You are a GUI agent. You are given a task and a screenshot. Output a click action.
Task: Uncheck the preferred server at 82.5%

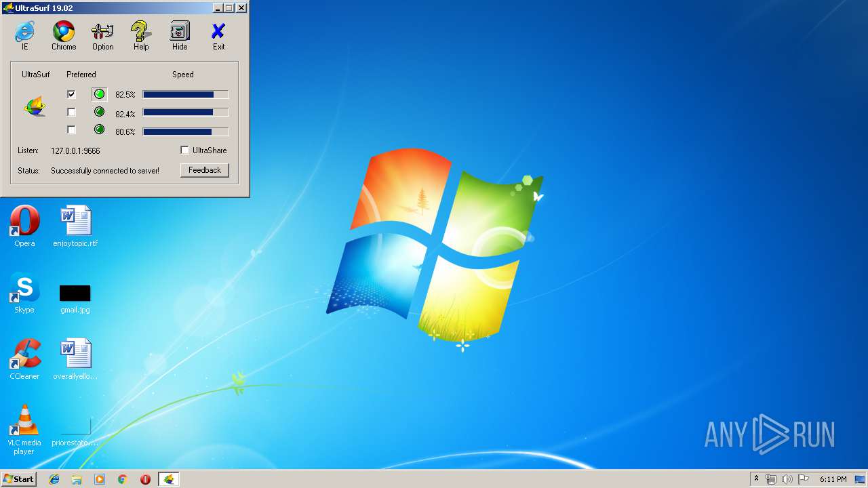(x=71, y=94)
